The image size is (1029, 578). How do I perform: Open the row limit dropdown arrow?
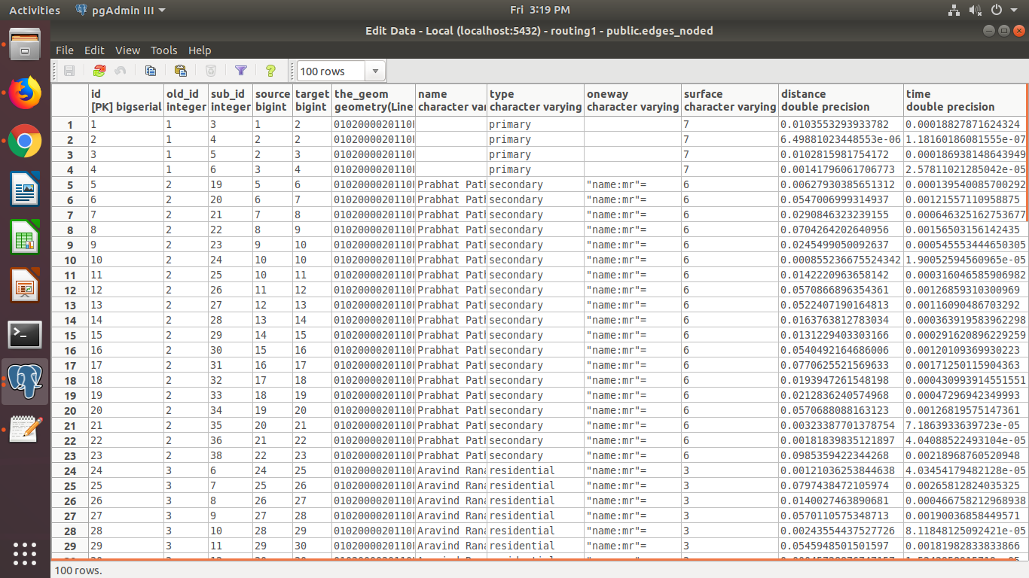[x=375, y=71]
